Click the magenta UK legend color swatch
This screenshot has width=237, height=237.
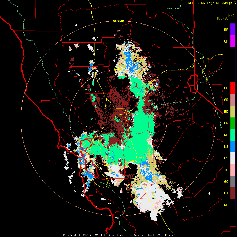tap(233, 41)
